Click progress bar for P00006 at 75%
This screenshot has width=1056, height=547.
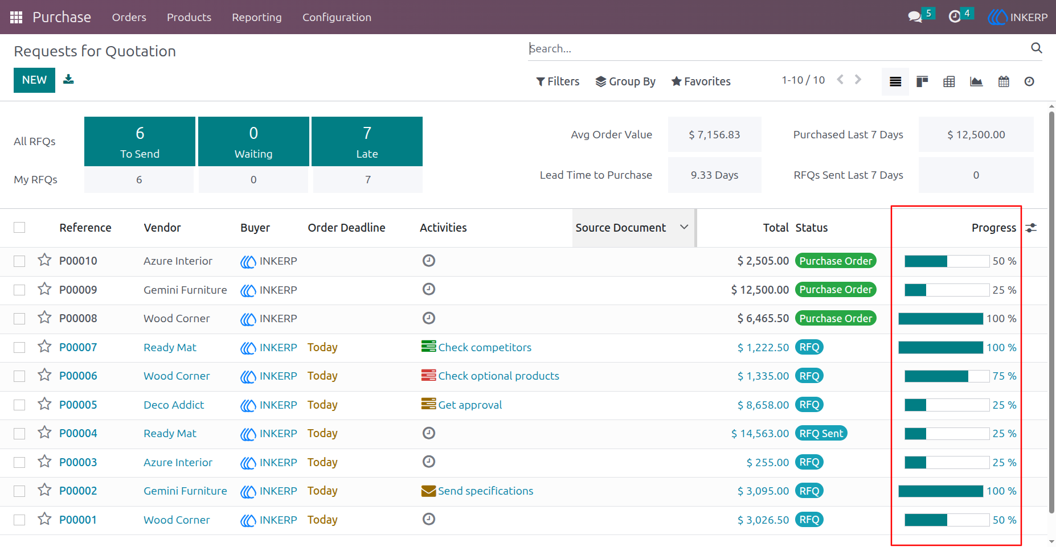point(947,376)
